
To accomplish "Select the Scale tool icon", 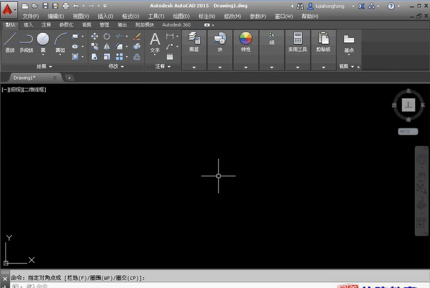I will (x=107, y=57).
